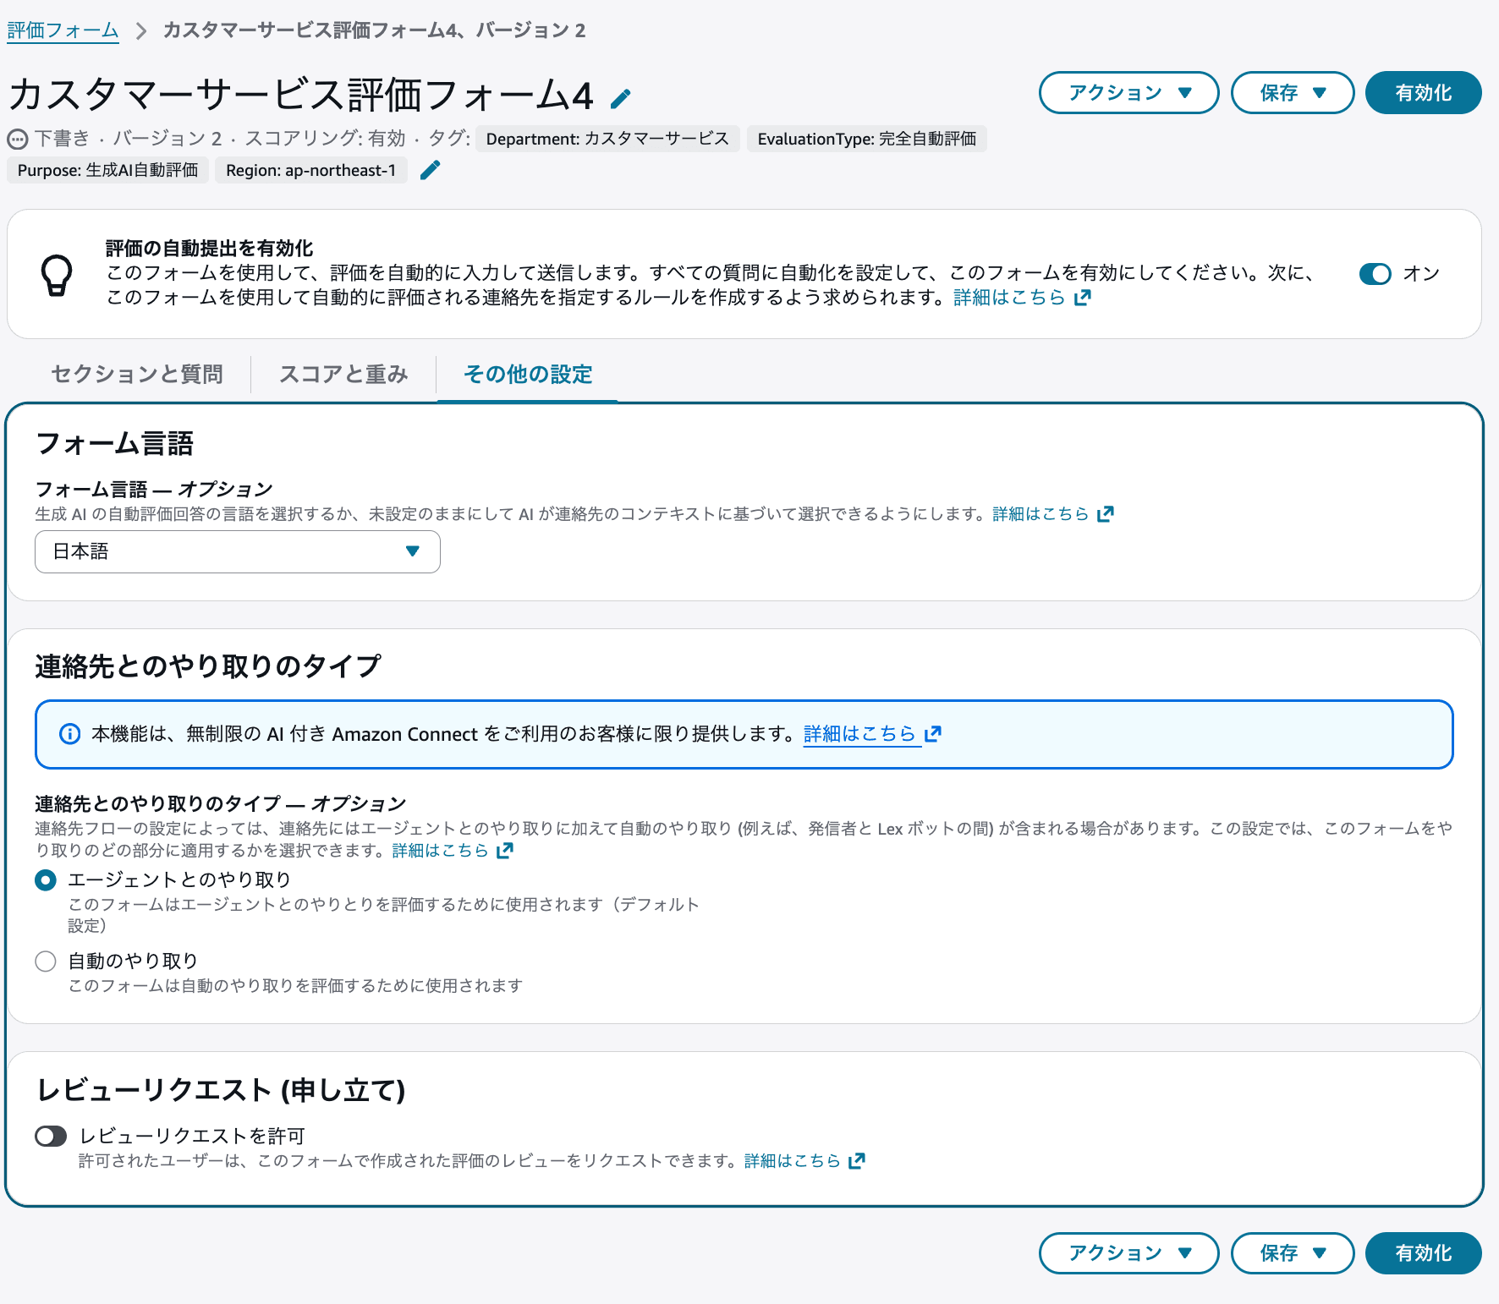The height and width of the screenshot is (1304, 1499).
Task: Expand the 保存 dropdown button
Action: pyautogui.click(x=1292, y=93)
